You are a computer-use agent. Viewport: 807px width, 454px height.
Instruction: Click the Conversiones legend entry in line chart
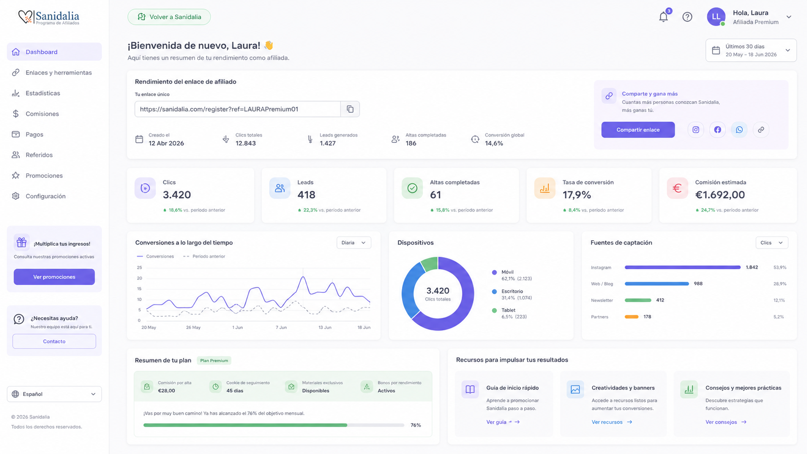(155, 256)
